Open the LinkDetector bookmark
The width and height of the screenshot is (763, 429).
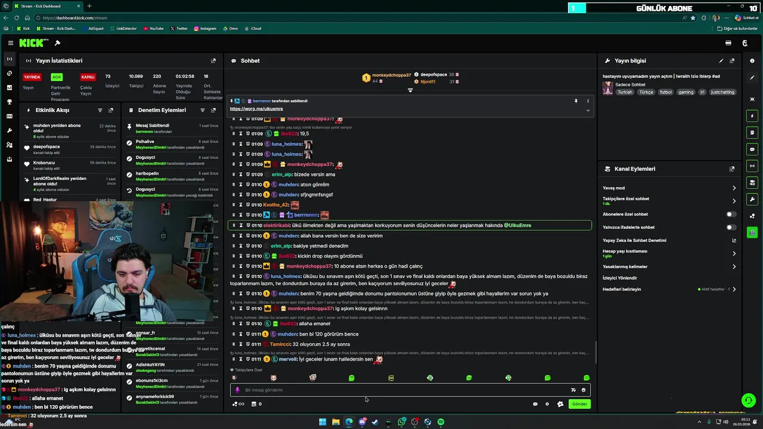123,29
